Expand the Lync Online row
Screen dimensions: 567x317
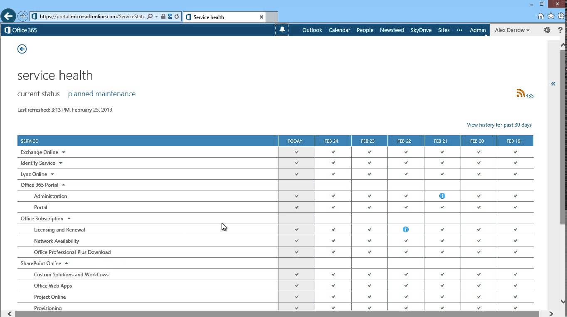coord(52,174)
